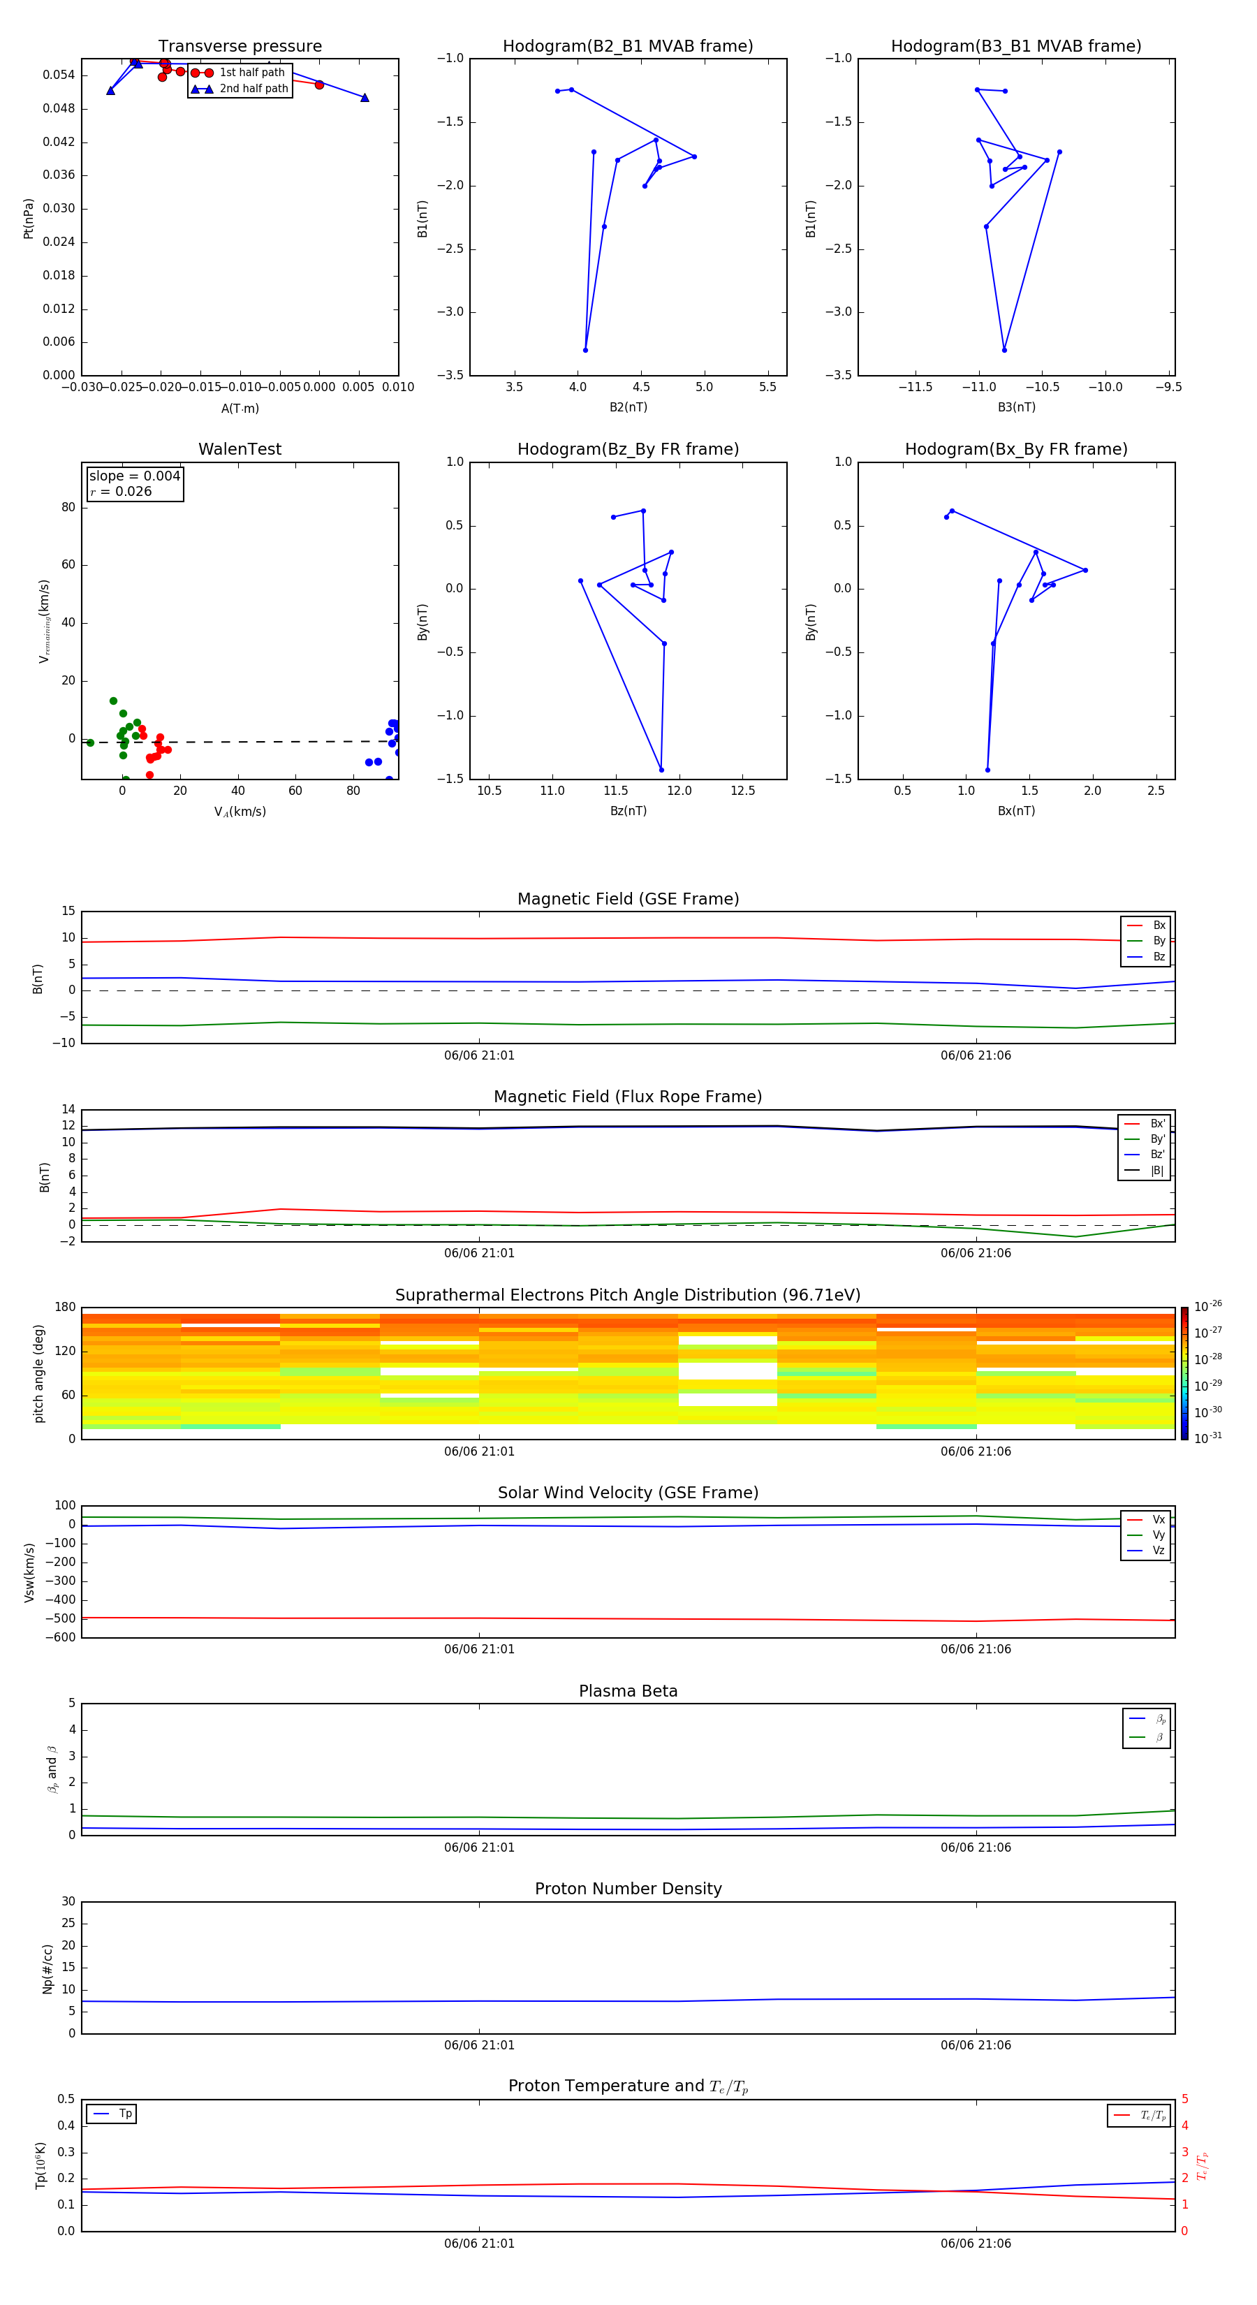Click 'Np(#/cc)' y-axis label
Image resolution: width=1257 pixels, height=2305 pixels.
[47, 1968]
